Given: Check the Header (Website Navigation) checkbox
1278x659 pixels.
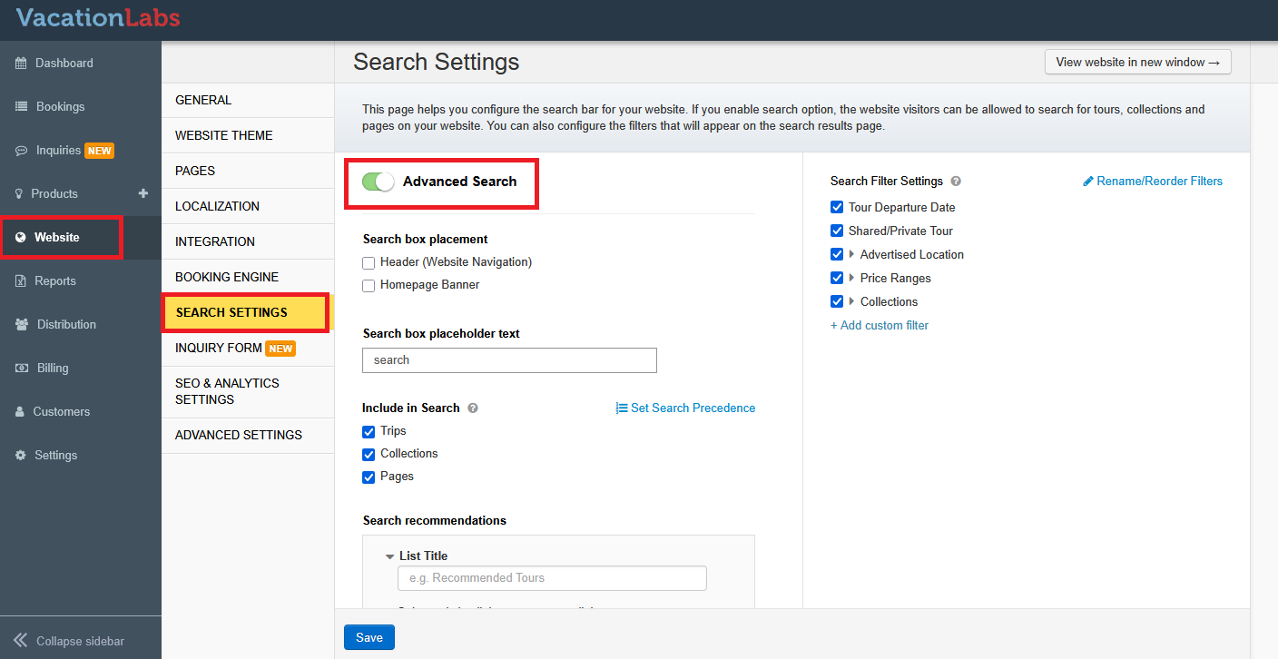Looking at the screenshot, I should [369, 263].
